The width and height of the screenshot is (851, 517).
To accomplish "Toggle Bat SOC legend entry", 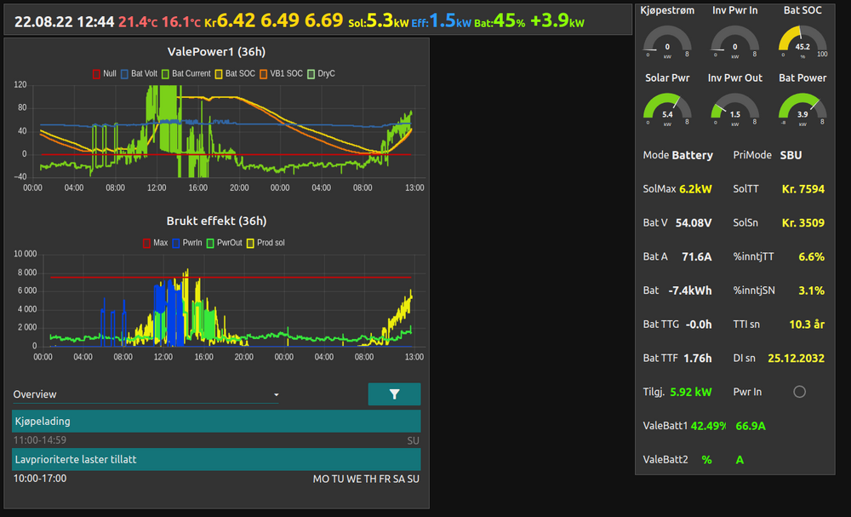I will pos(234,74).
